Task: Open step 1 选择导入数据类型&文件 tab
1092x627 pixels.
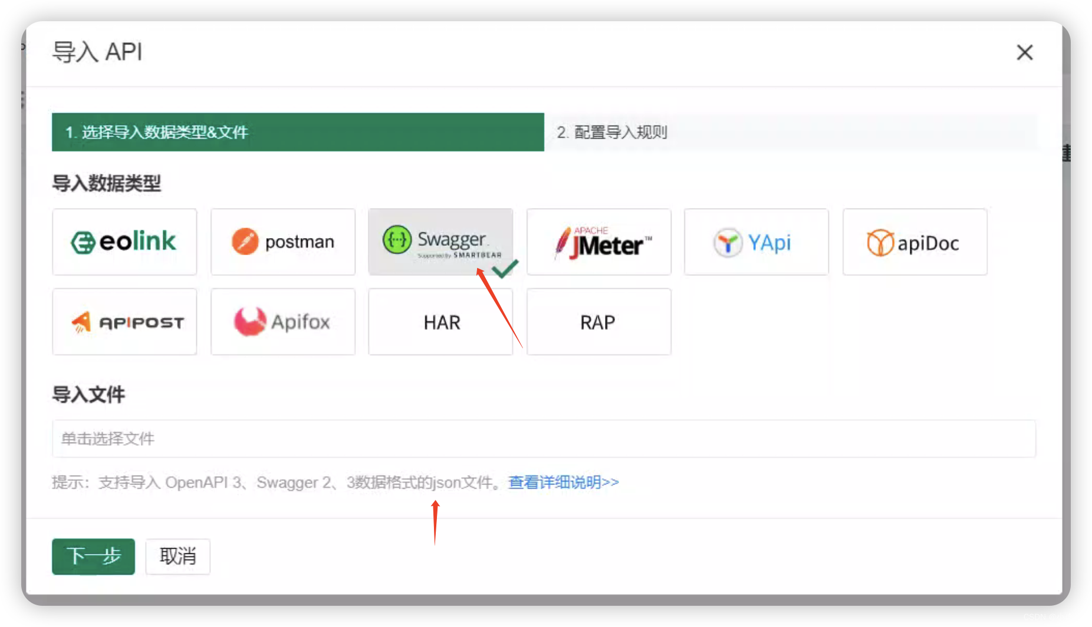Action: pos(298,132)
